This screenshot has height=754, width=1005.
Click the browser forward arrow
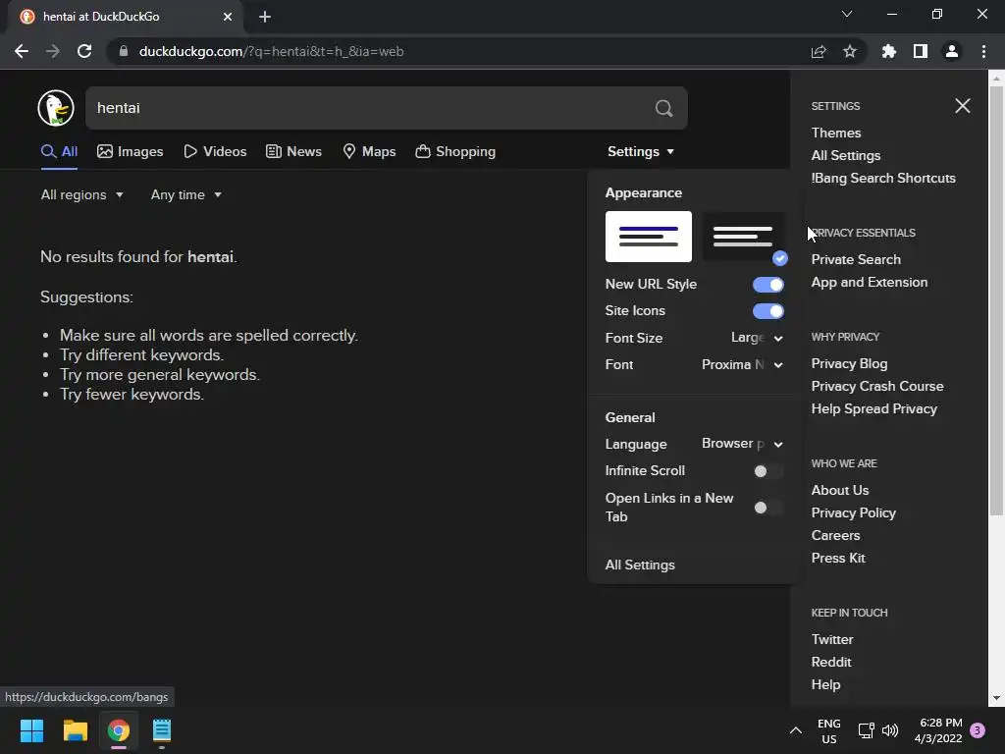click(53, 51)
